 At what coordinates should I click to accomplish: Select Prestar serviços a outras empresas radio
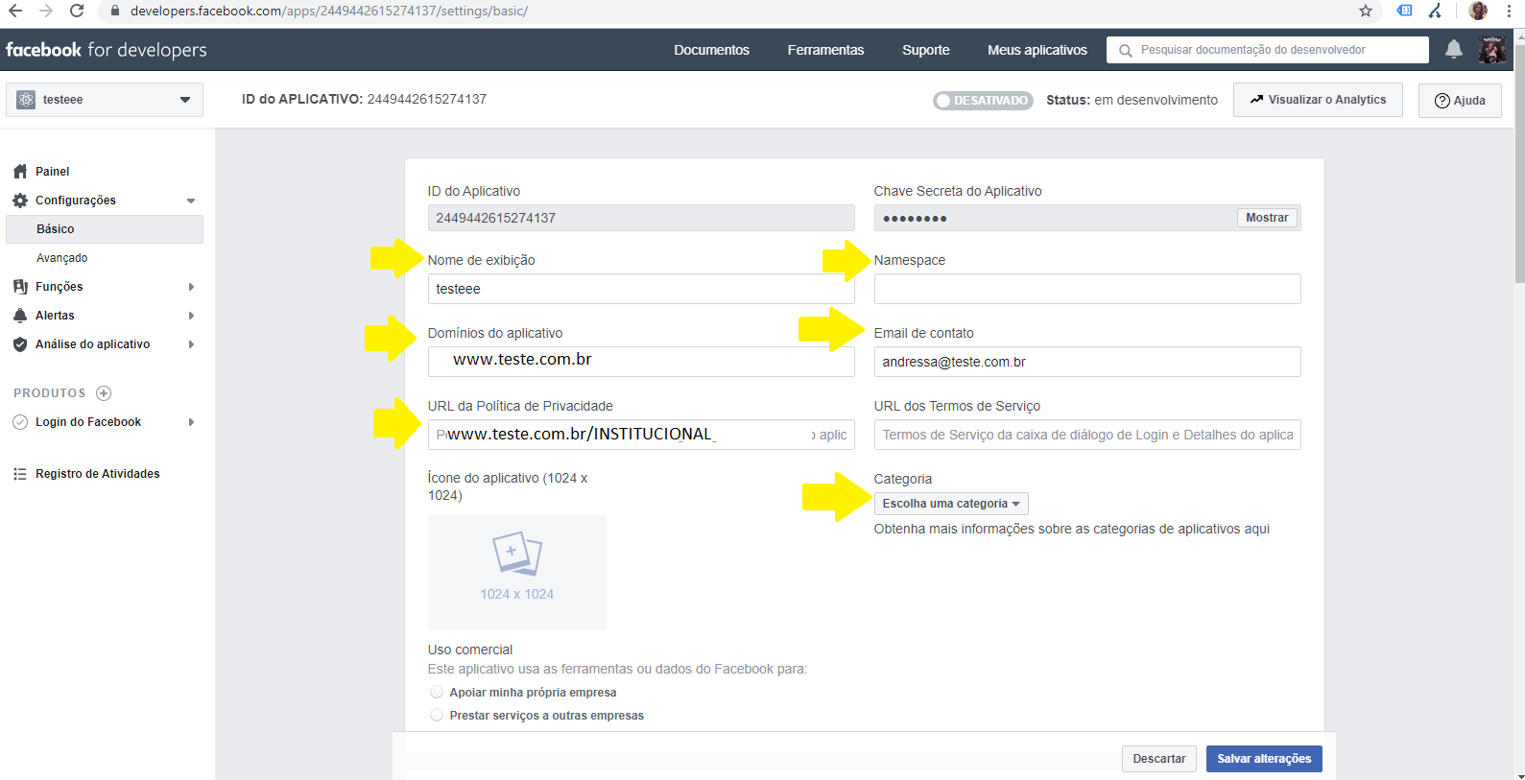[x=437, y=715]
